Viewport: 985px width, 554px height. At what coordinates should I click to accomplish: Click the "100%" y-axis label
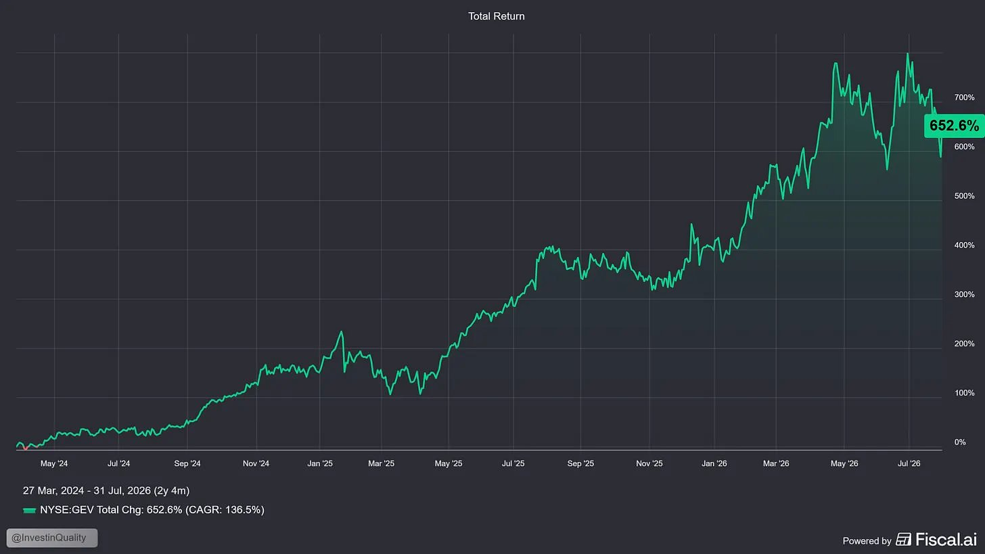point(964,393)
